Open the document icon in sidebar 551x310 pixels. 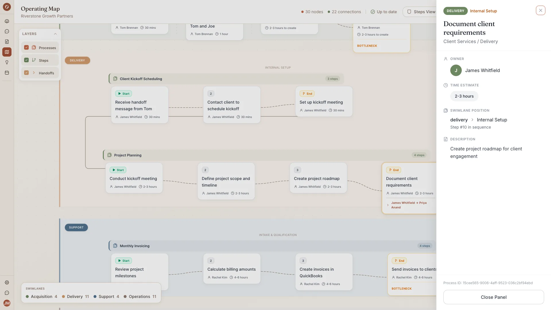click(7, 42)
